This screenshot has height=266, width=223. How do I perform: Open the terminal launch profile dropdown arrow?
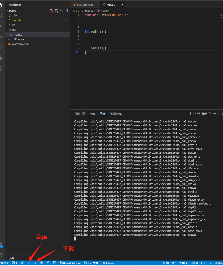click(x=218, y=114)
